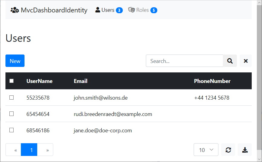Focus the Search input field
The image size is (262, 162).
[185, 61]
